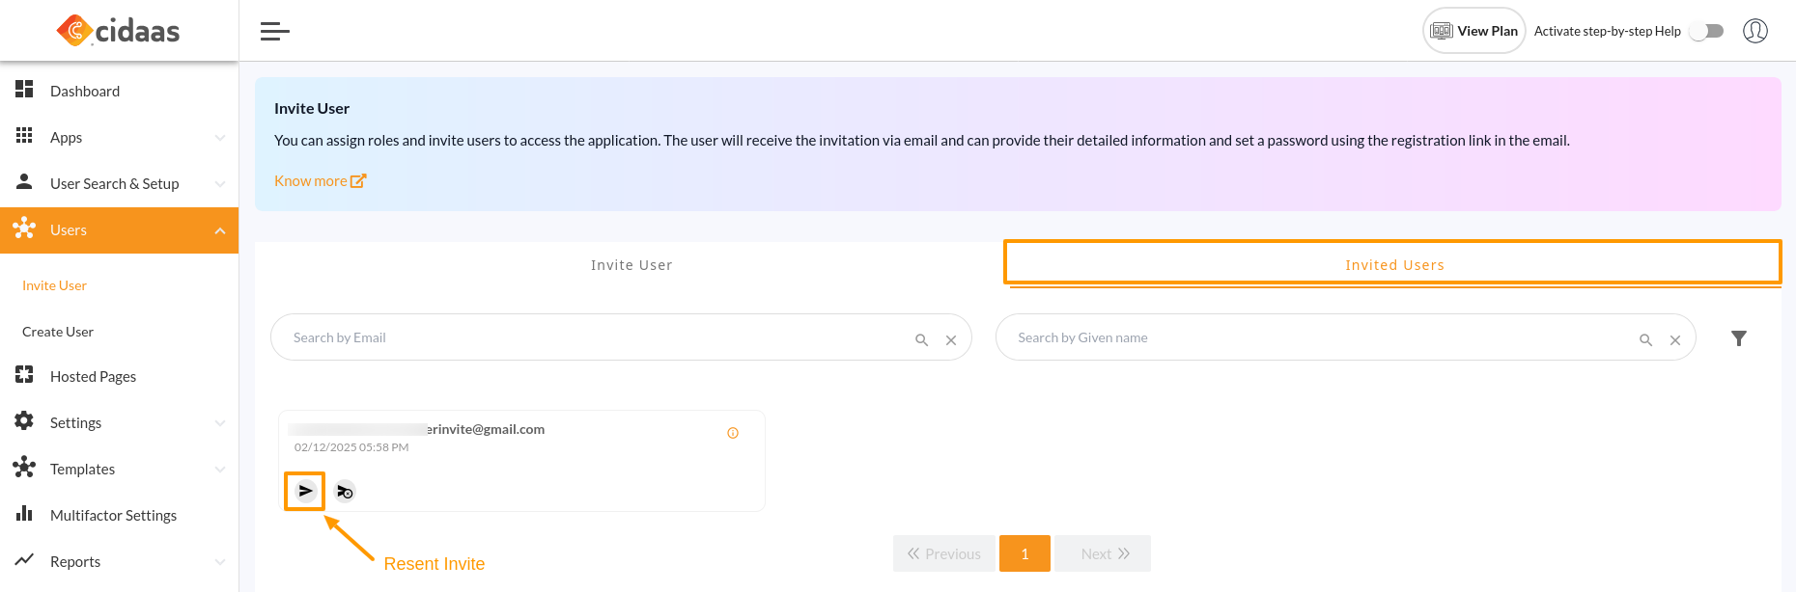The height and width of the screenshot is (592, 1796).
Task: Click the scheduled send icon beside resend
Action: 345,492
